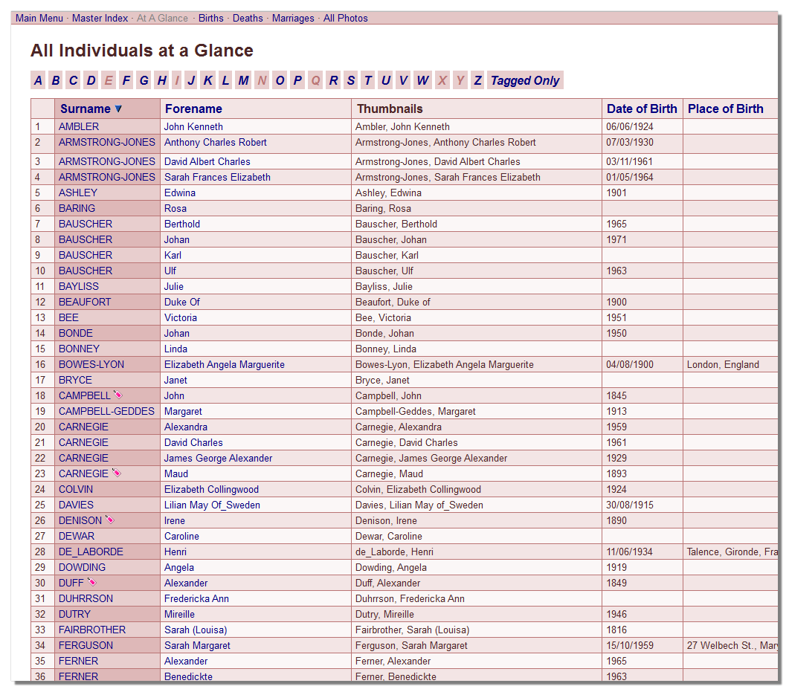Open DEWAR surname link
Screen dimensions: 789x692
[x=77, y=536]
